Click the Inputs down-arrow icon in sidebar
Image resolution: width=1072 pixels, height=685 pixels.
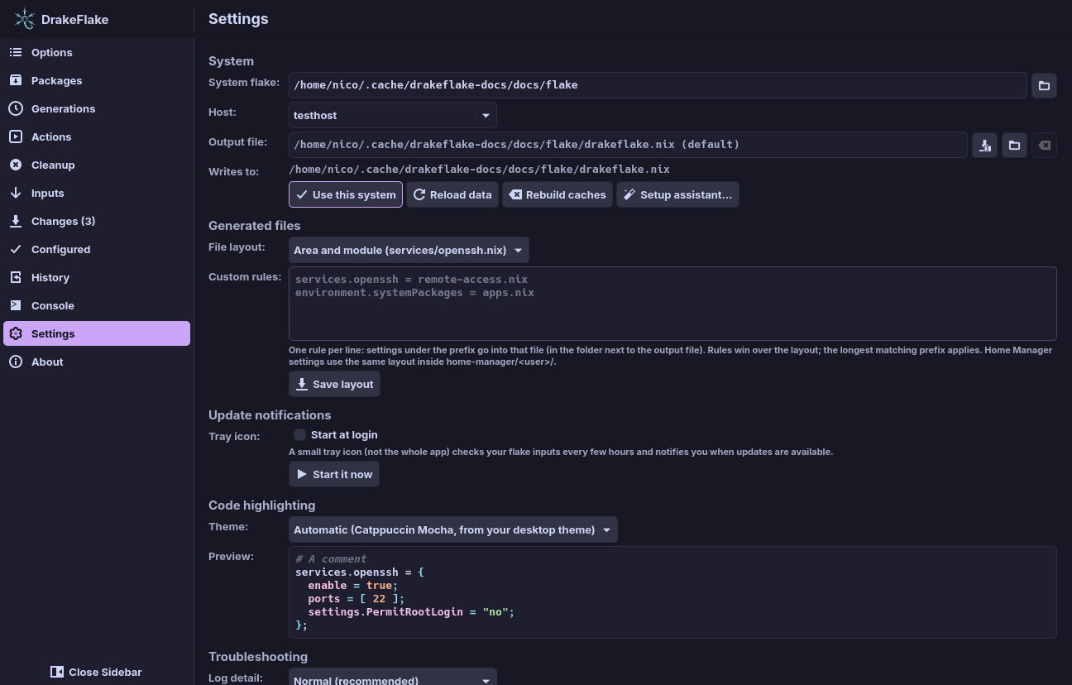16,193
